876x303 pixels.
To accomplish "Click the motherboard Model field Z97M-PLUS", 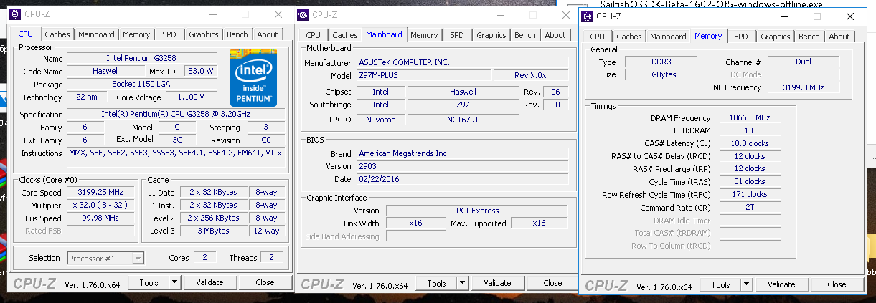I will [x=424, y=76].
